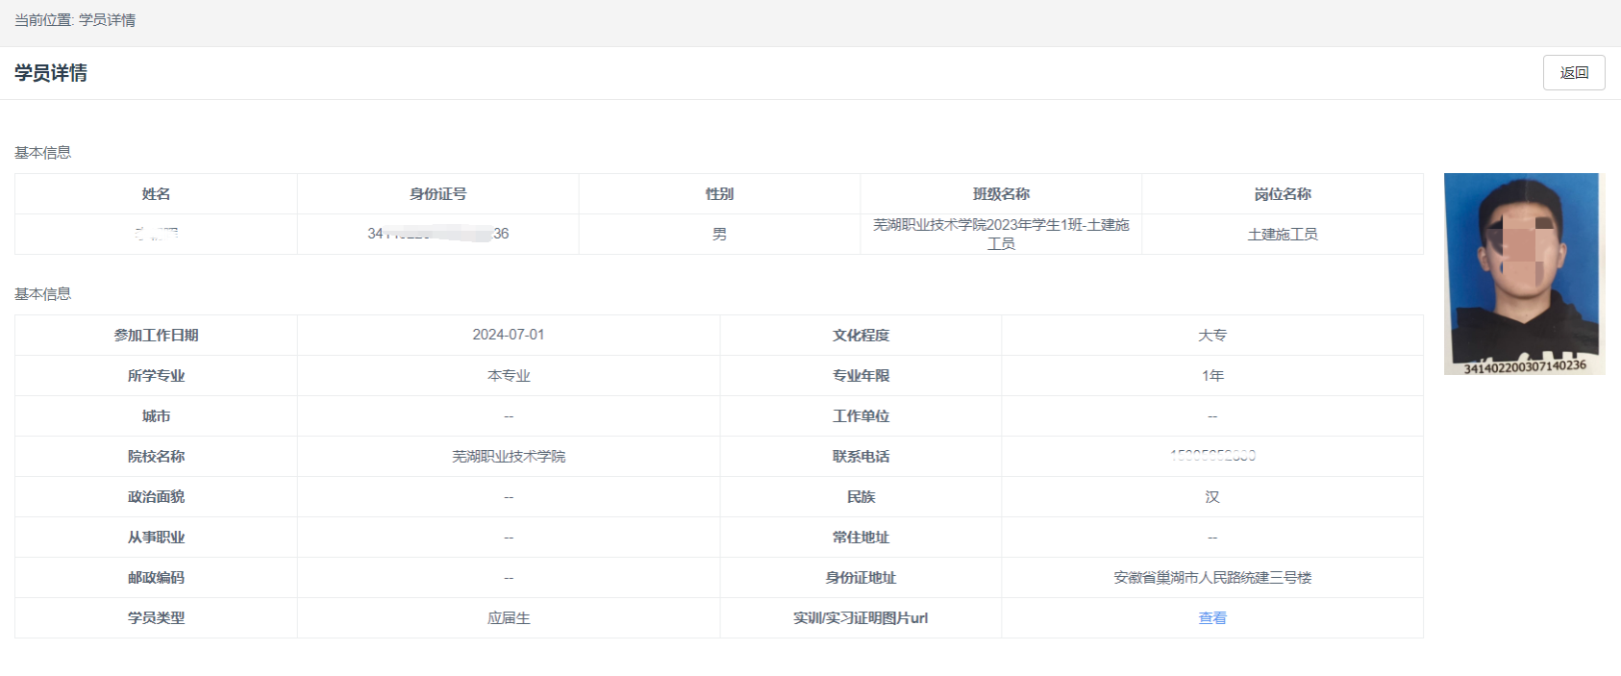Select the 土建施工员 position value cell
Viewport: 1621px width, 676px height.
point(1282,235)
